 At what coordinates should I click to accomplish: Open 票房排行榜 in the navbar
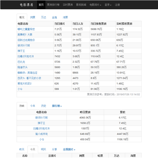click(53, 5)
